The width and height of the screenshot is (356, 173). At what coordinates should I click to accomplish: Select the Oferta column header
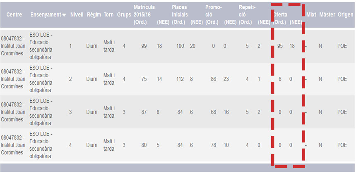click(280, 15)
